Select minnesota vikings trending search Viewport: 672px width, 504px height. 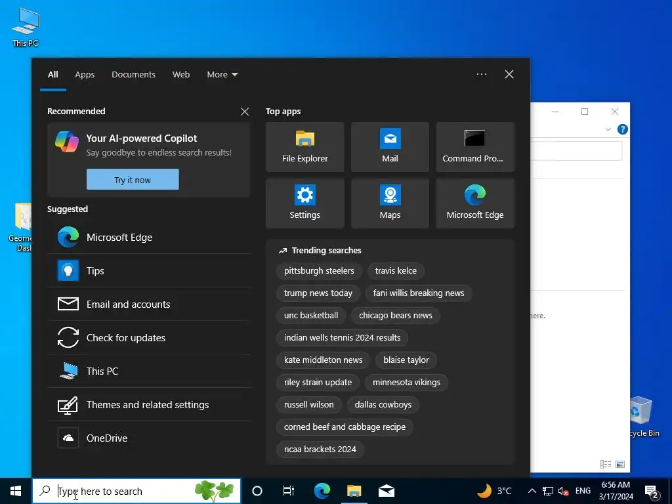tap(406, 382)
